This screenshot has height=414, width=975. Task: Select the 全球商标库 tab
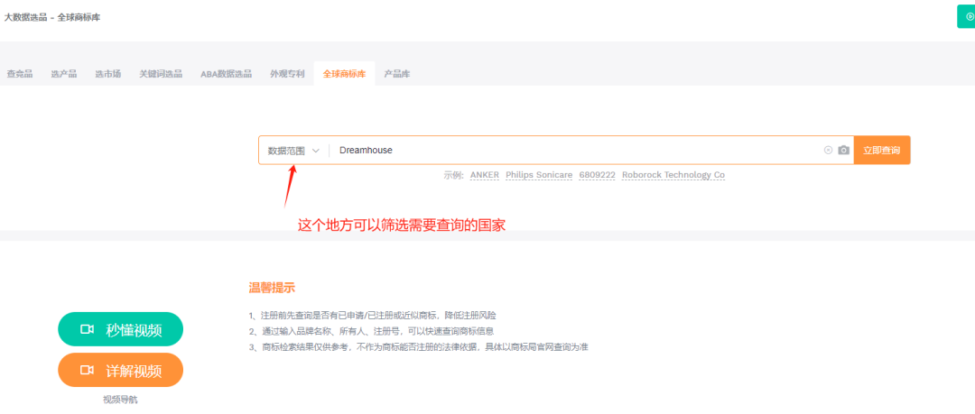point(345,74)
